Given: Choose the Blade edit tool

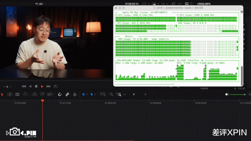Looking at the screenshot, I should point(25,94).
